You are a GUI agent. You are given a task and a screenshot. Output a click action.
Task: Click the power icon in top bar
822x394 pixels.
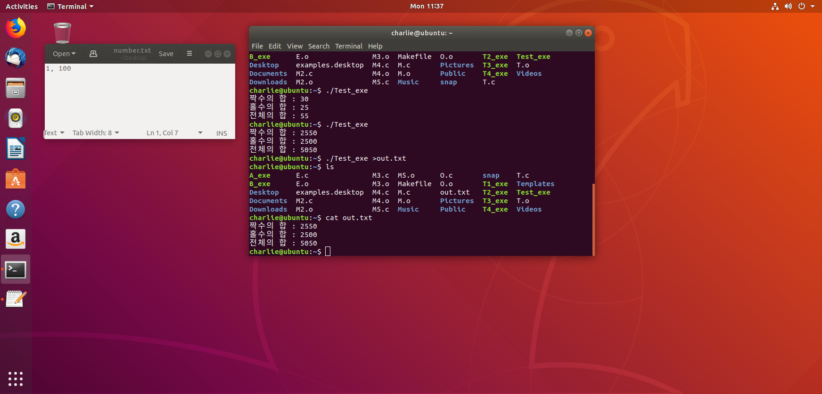coord(801,6)
